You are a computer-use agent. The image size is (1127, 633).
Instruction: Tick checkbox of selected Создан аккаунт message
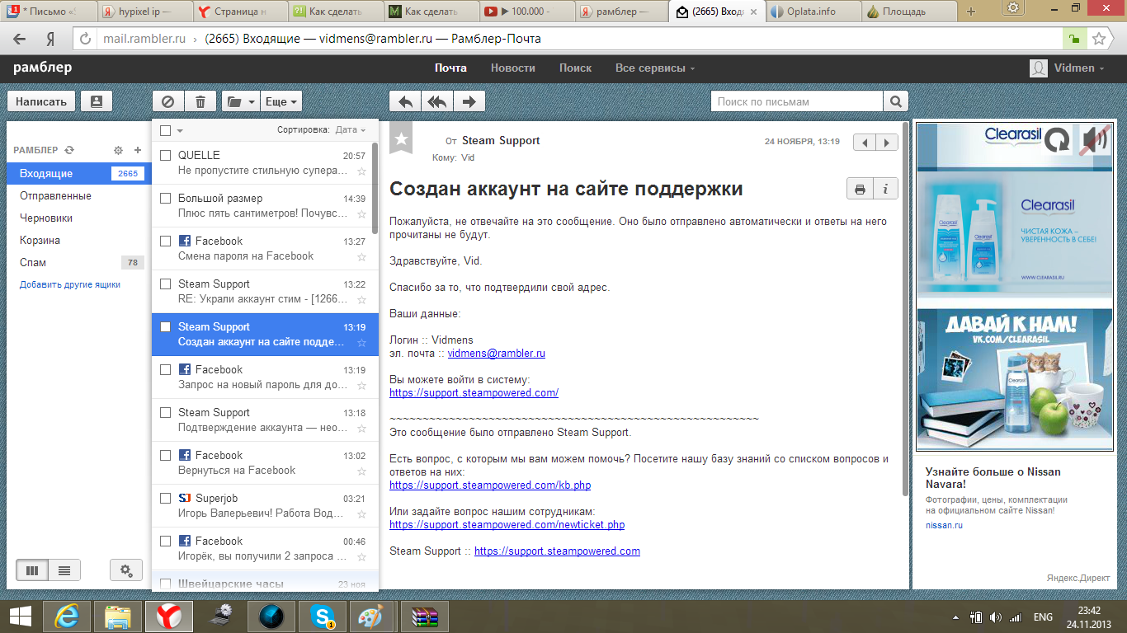(x=165, y=326)
